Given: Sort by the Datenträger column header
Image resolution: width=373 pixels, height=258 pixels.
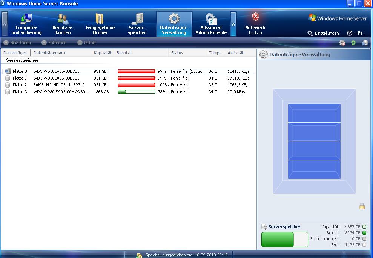Looking at the screenshot, I should tap(15, 53).
